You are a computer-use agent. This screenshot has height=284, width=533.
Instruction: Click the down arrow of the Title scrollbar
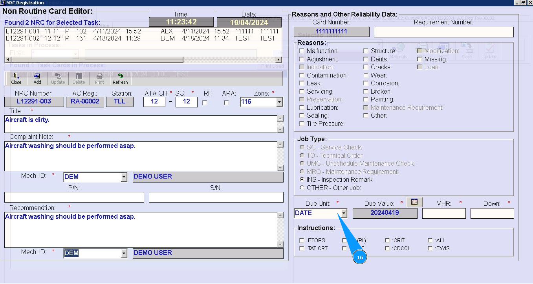pos(280,130)
